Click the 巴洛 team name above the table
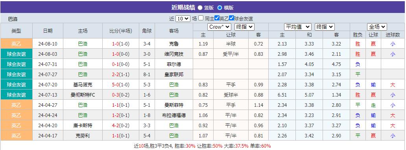 pyautogui.click(x=13, y=19)
